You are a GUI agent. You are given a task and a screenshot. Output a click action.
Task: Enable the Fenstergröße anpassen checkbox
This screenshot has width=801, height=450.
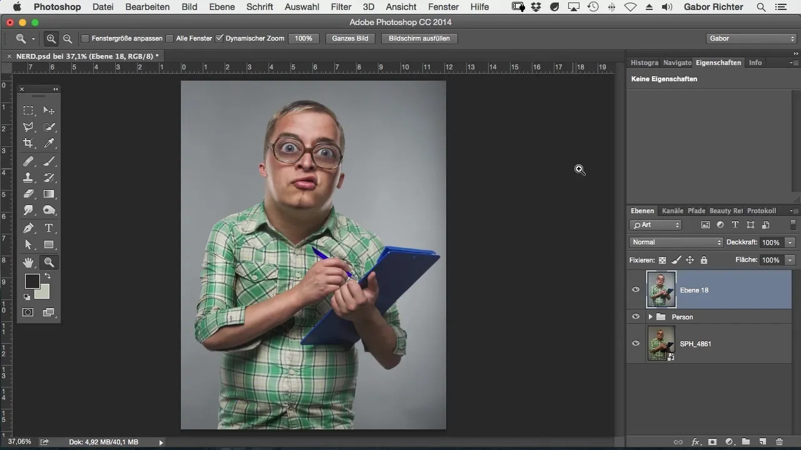point(86,39)
